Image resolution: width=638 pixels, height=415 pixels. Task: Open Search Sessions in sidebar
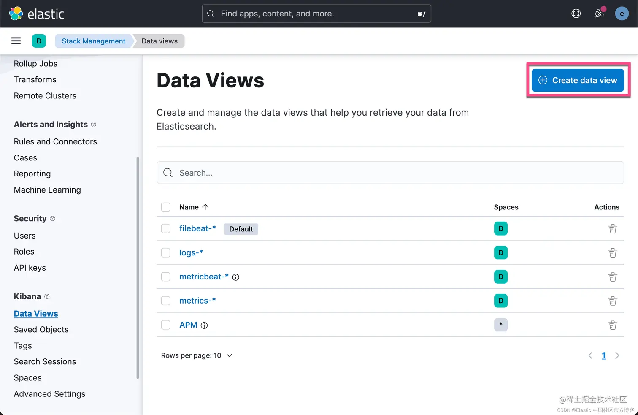[x=45, y=362]
